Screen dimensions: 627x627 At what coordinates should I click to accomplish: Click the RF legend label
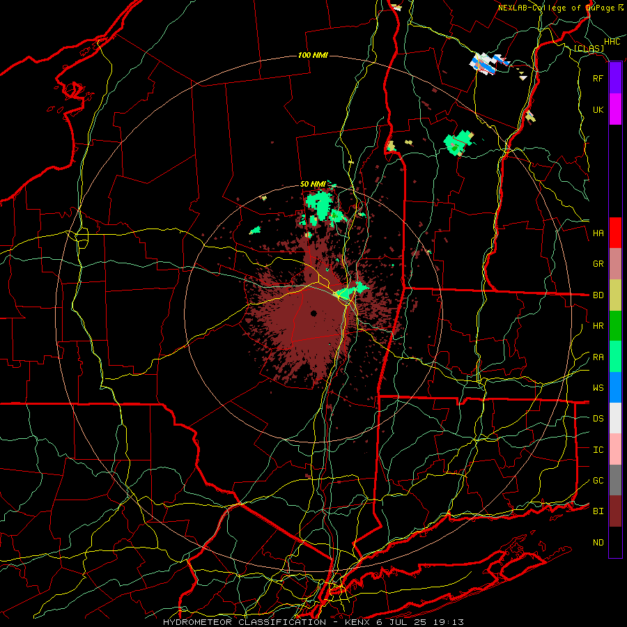tap(598, 78)
